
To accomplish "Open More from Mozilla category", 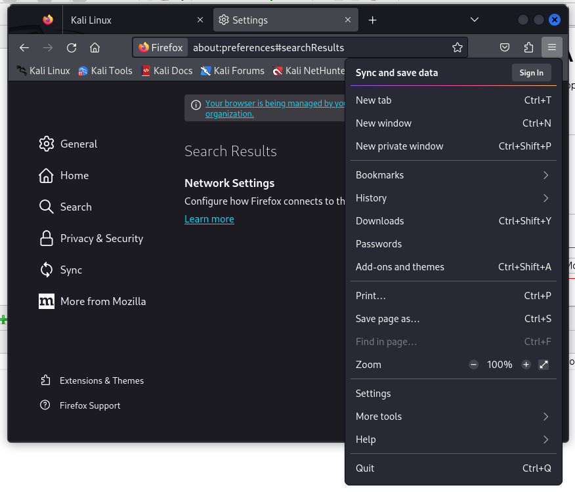I will [93, 301].
